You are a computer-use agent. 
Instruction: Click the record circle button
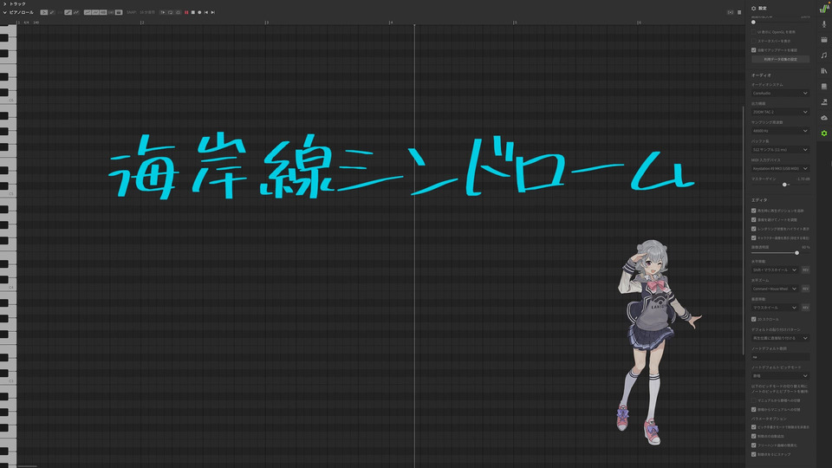[x=199, y=12]
